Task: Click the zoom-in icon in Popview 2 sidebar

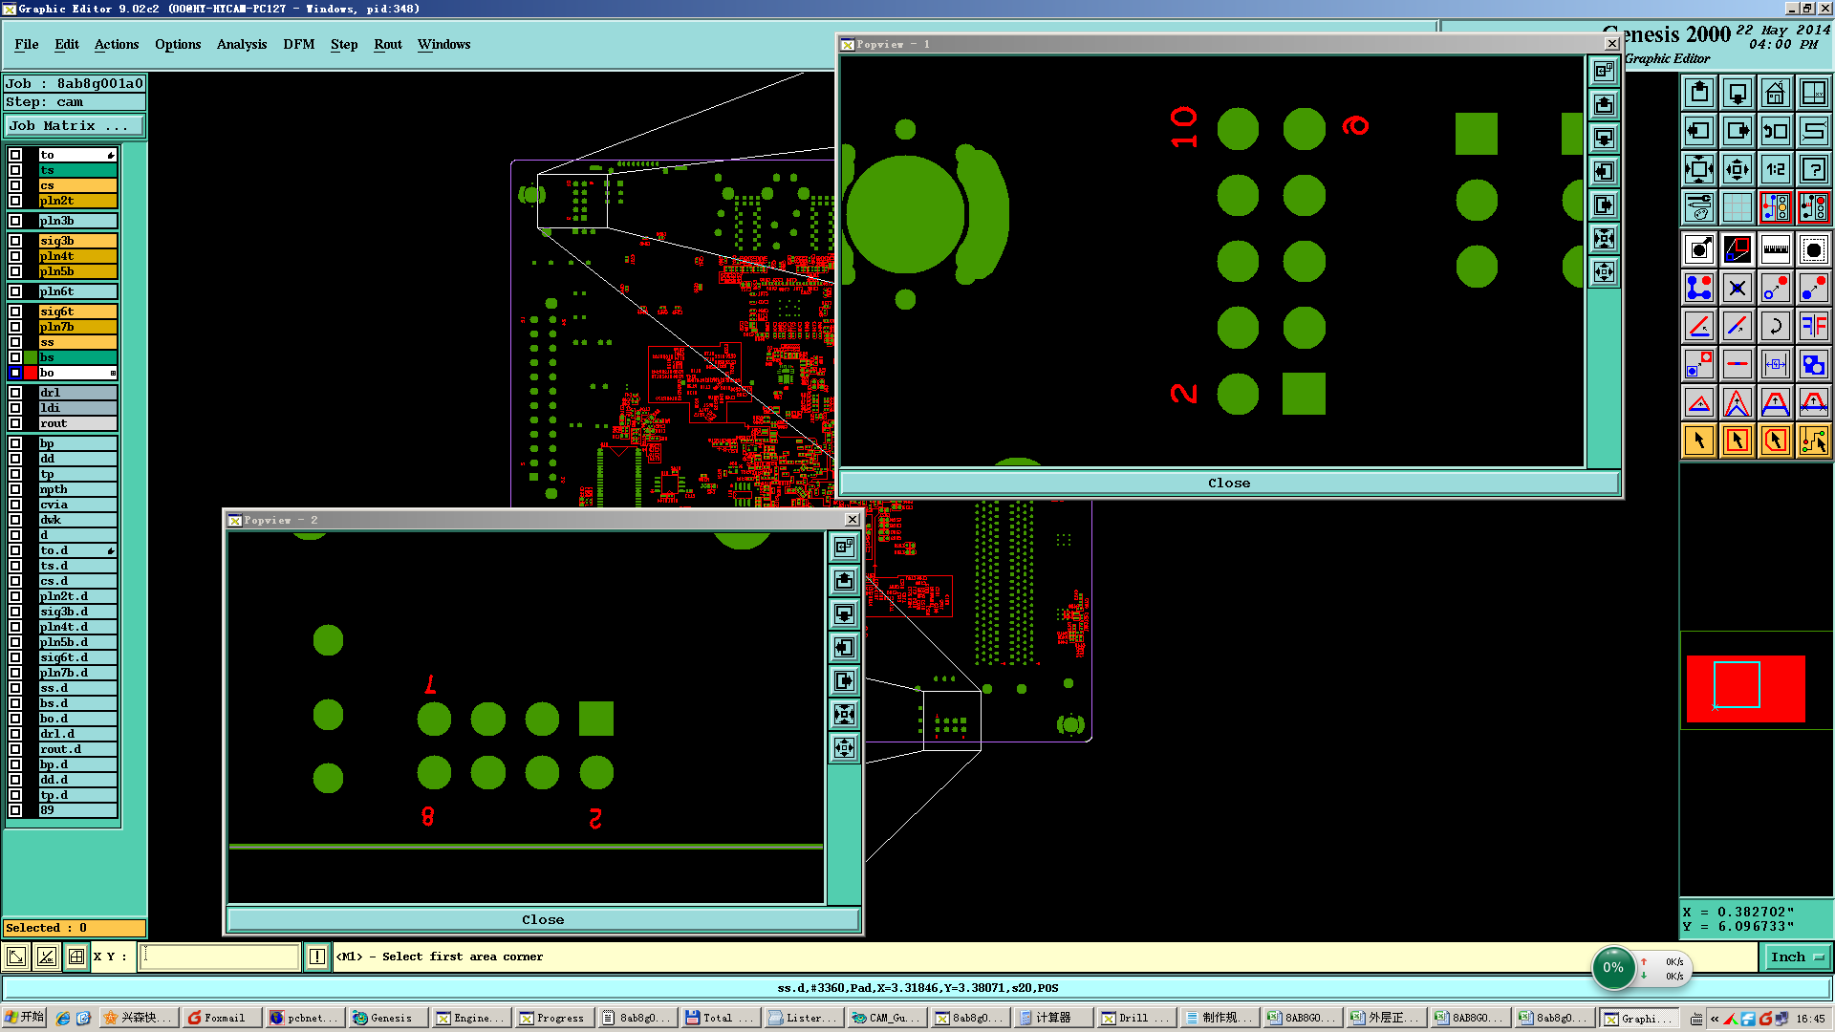Action: tap(844, 714)
